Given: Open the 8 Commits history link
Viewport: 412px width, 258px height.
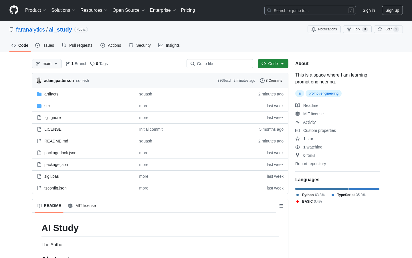Looking at the screenshot, I should pyautogui.click(x=271, y=81).
